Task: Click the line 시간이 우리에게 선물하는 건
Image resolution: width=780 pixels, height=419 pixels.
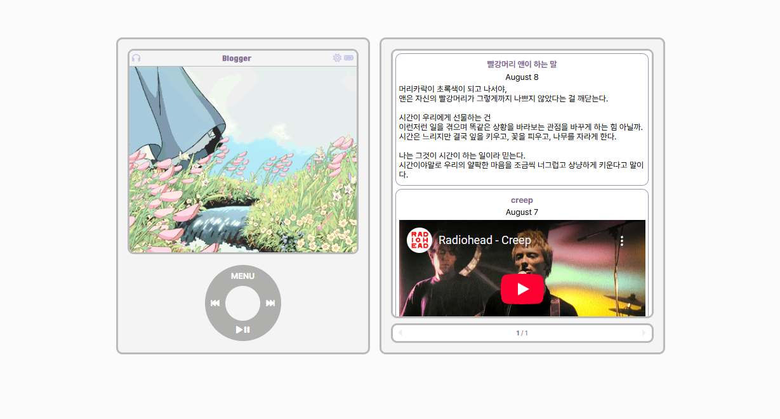Action: point(445,117)
